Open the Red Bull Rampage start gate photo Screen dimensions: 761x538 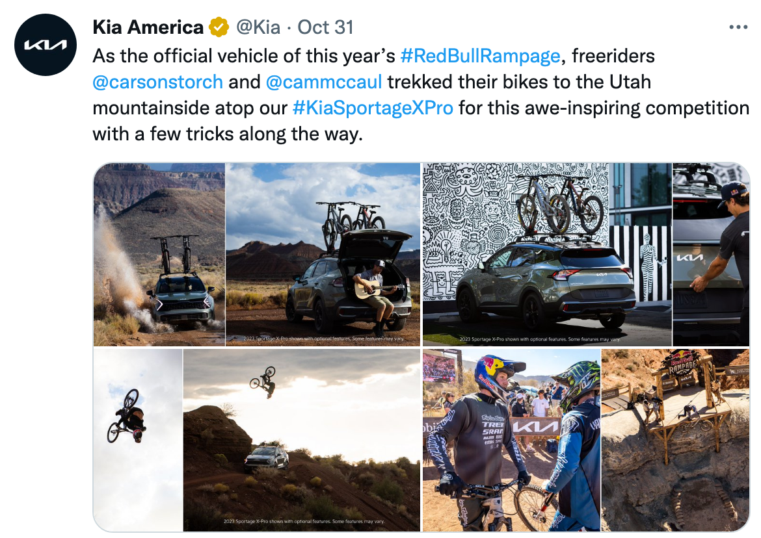675,440
